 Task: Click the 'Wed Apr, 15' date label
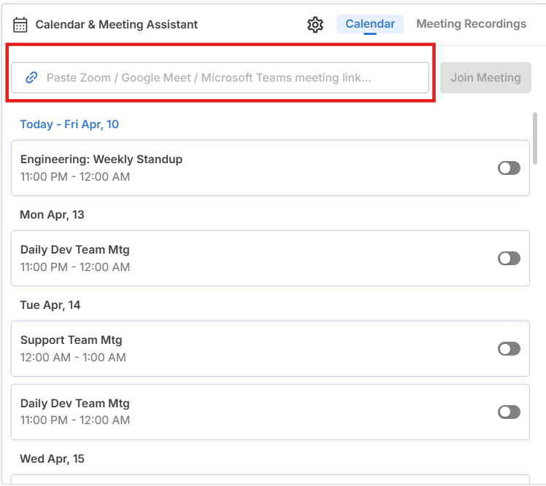coord(52,458)
